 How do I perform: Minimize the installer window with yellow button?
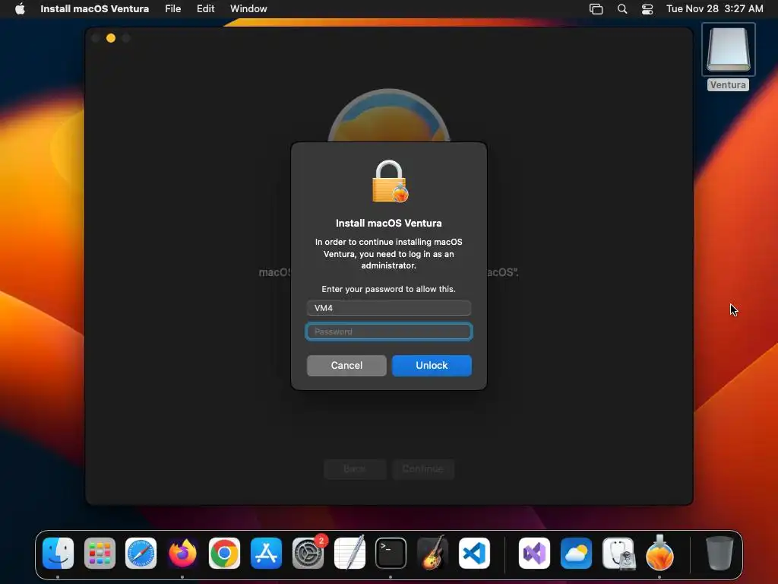[x=111, y=38]
